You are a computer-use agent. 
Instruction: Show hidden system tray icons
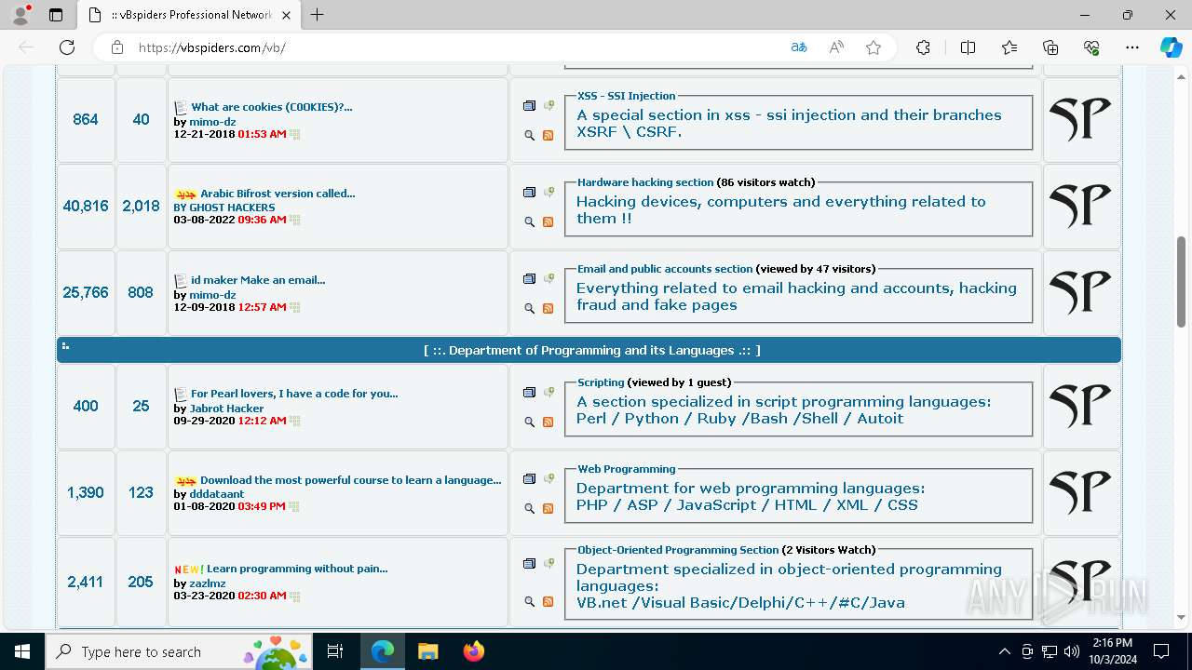tap(1004, 651)
